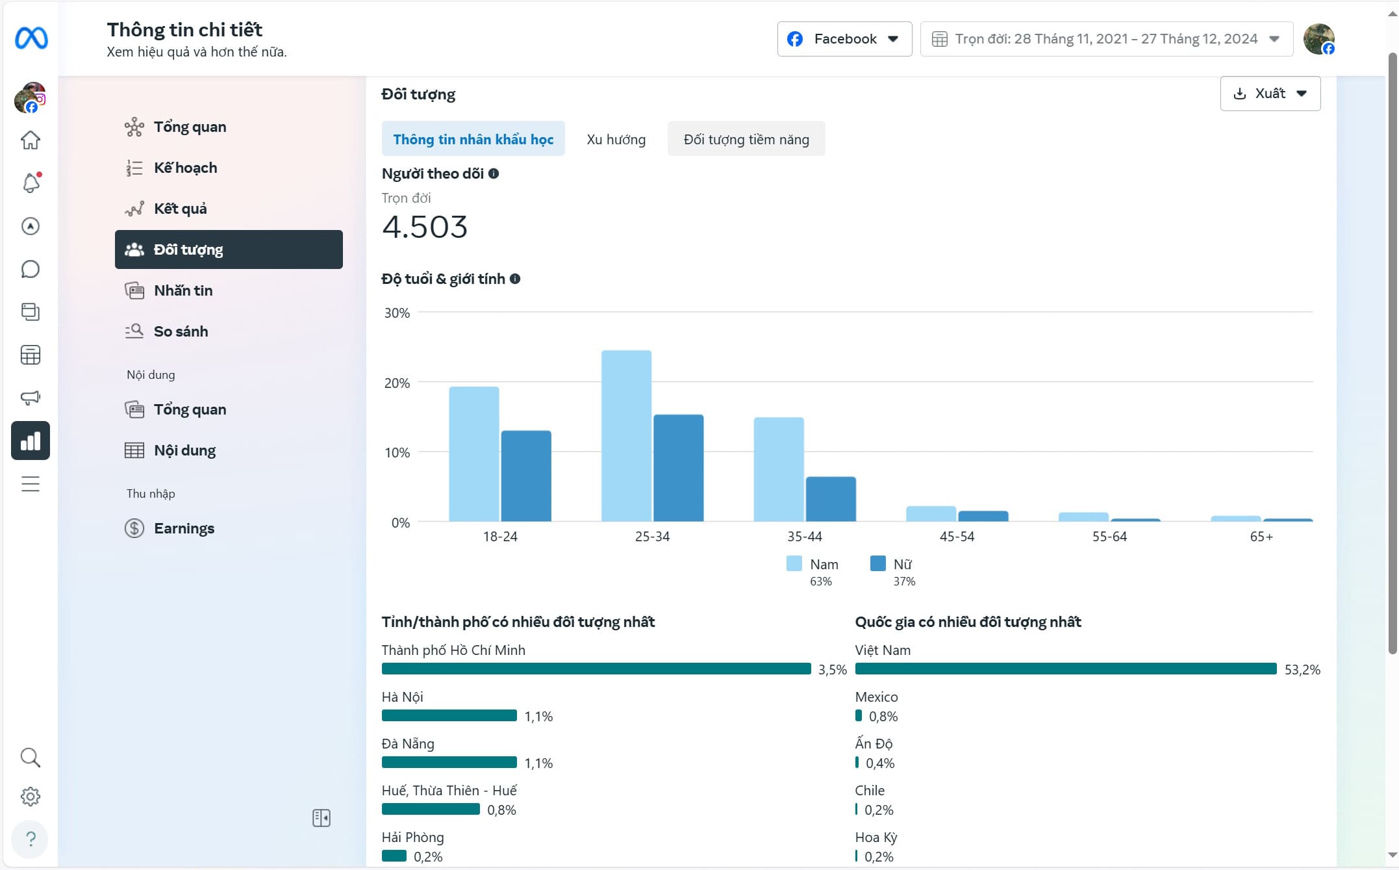
Task: Open the Xuất export dropdown
Action: tap(1270, 94)
